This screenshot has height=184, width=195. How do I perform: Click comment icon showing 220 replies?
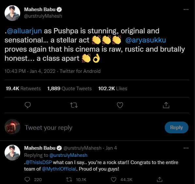coord(27,179)
